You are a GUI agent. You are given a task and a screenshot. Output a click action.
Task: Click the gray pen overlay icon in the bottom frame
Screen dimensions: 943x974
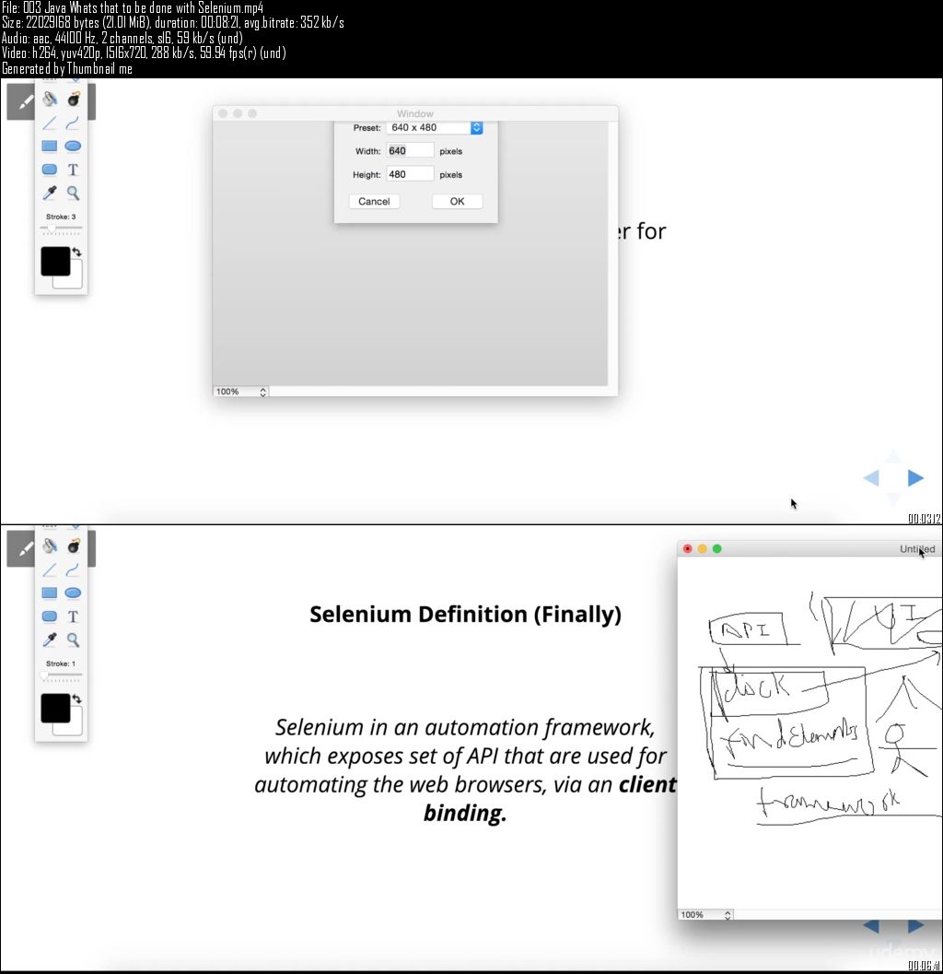(x=21, y=549)
